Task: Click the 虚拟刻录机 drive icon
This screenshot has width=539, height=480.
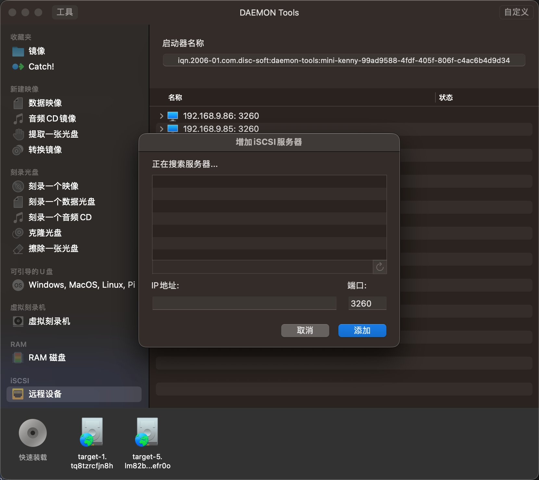Action: point(18,322)
